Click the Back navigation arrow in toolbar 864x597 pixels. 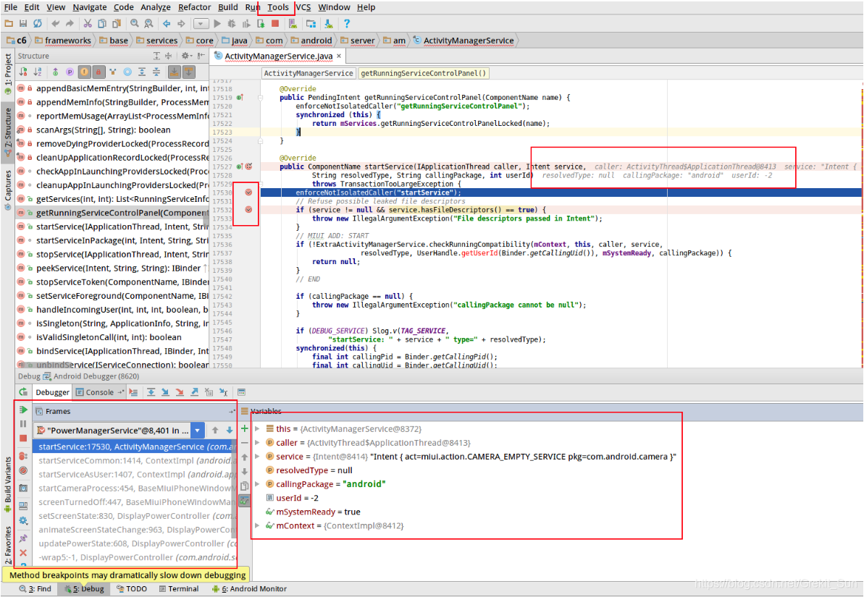click(167, 24)
